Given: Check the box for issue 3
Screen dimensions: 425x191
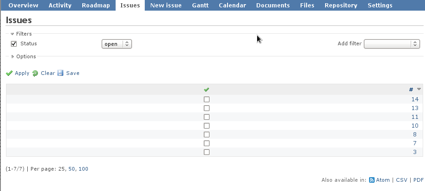Looking at the screenshot, I should tap(207, 152).
